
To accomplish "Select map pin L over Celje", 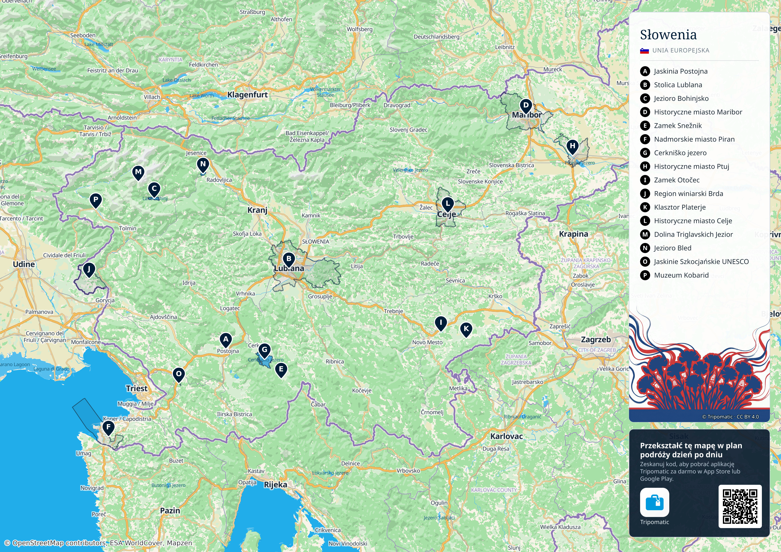I will coord(448,205).
